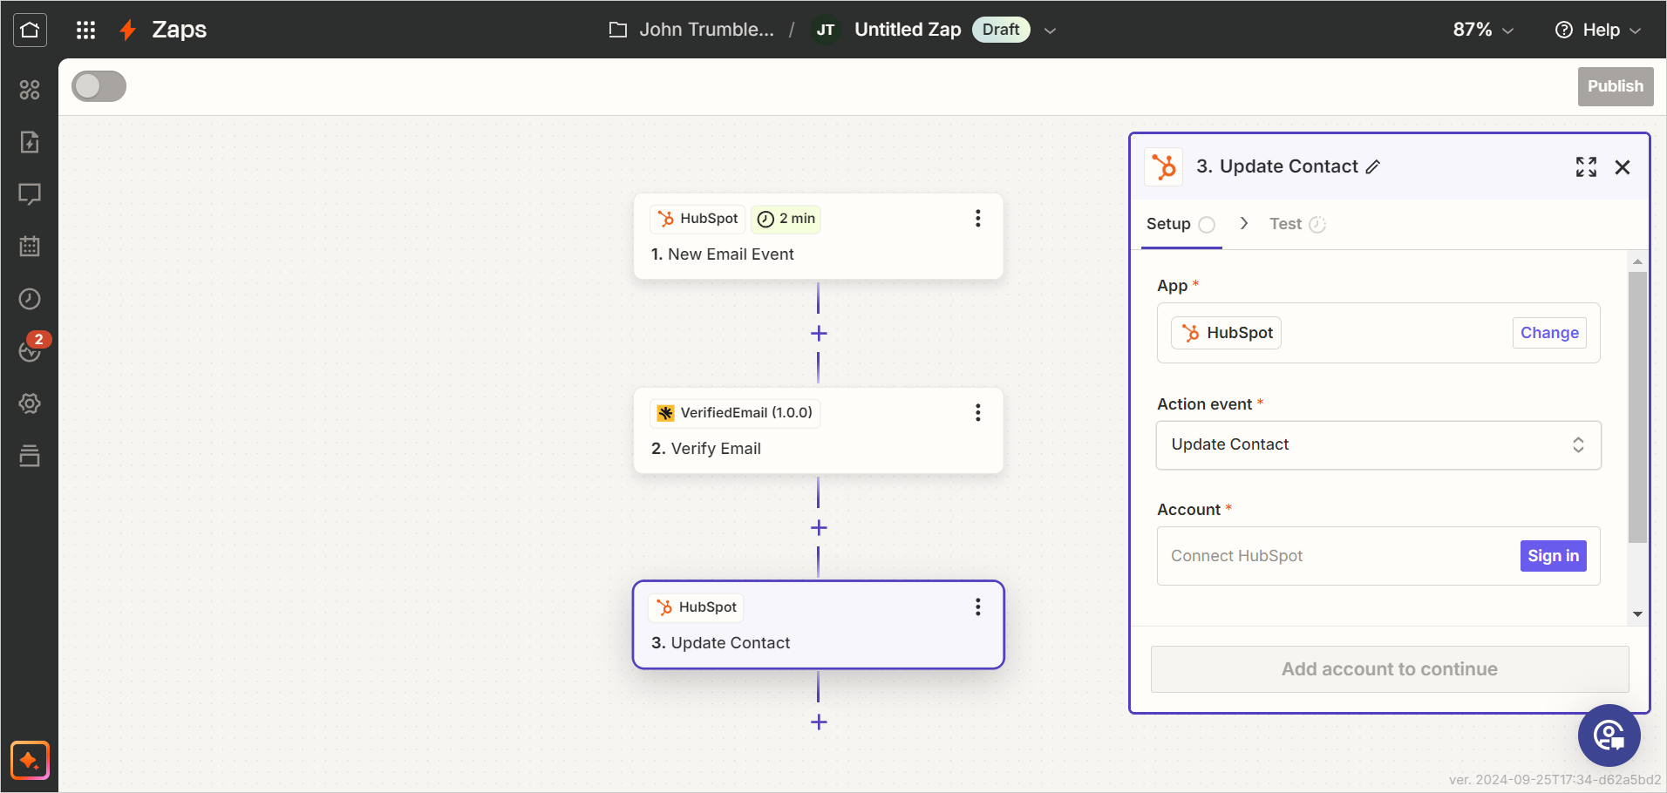The height and width of the screenshot is (793, 1667).
Task: Launch the AI copilot sparkle button
Action: (x=30, y=761)
